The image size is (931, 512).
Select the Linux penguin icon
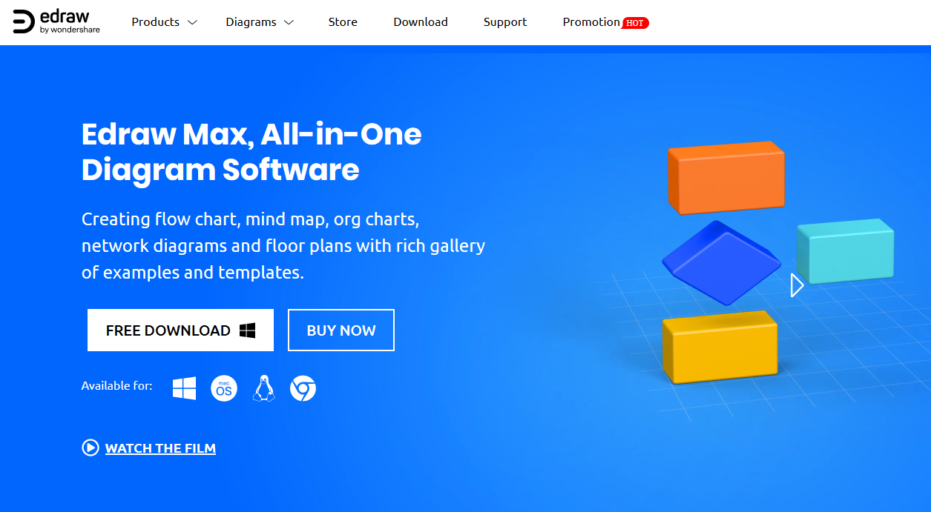[x=263, y=388]
